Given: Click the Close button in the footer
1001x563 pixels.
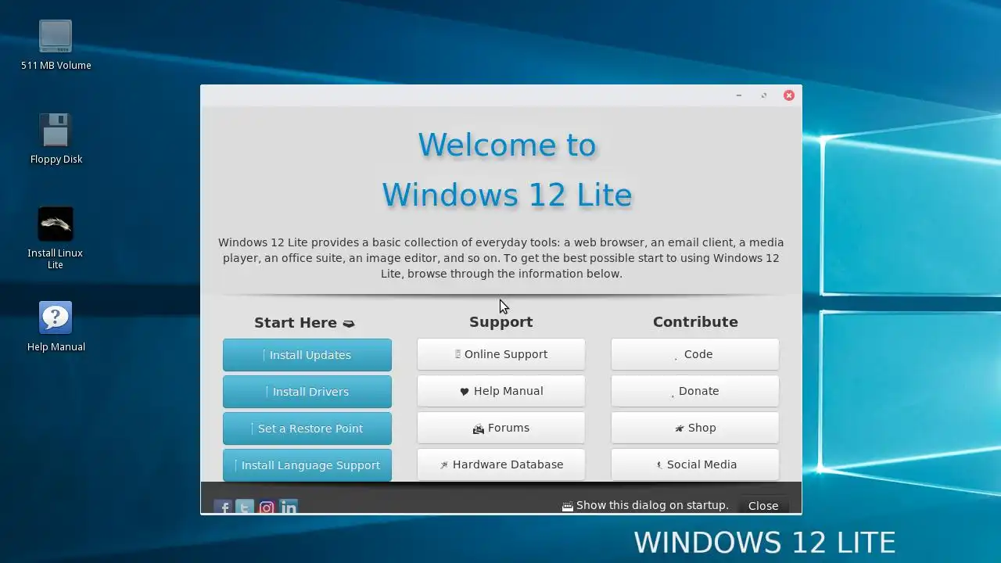Looking at the screenshot, I should tap(763, 506).
